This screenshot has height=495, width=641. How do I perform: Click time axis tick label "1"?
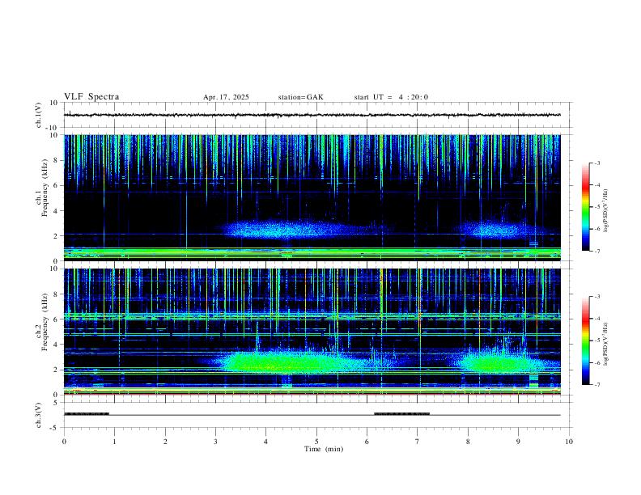(x=115, y=442)
